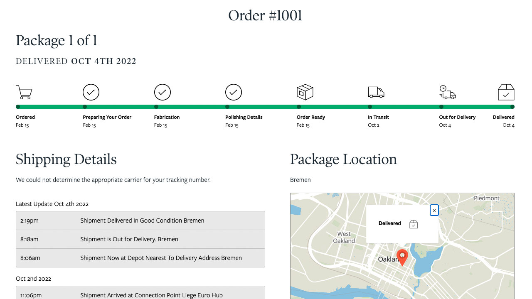Click the Bremen location label
532x299 pixels.
click(300, 180)
